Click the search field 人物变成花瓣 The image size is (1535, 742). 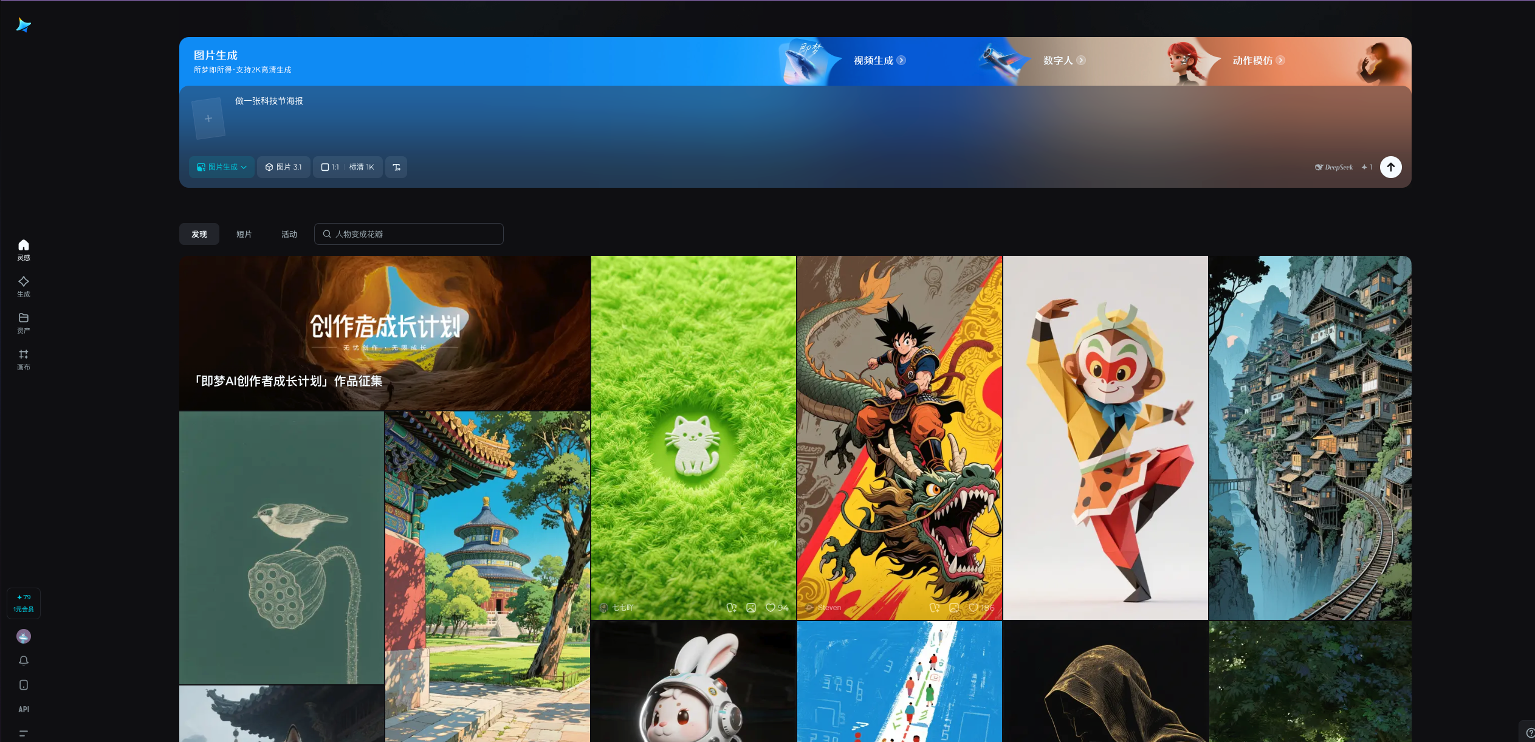click(409, 234)
